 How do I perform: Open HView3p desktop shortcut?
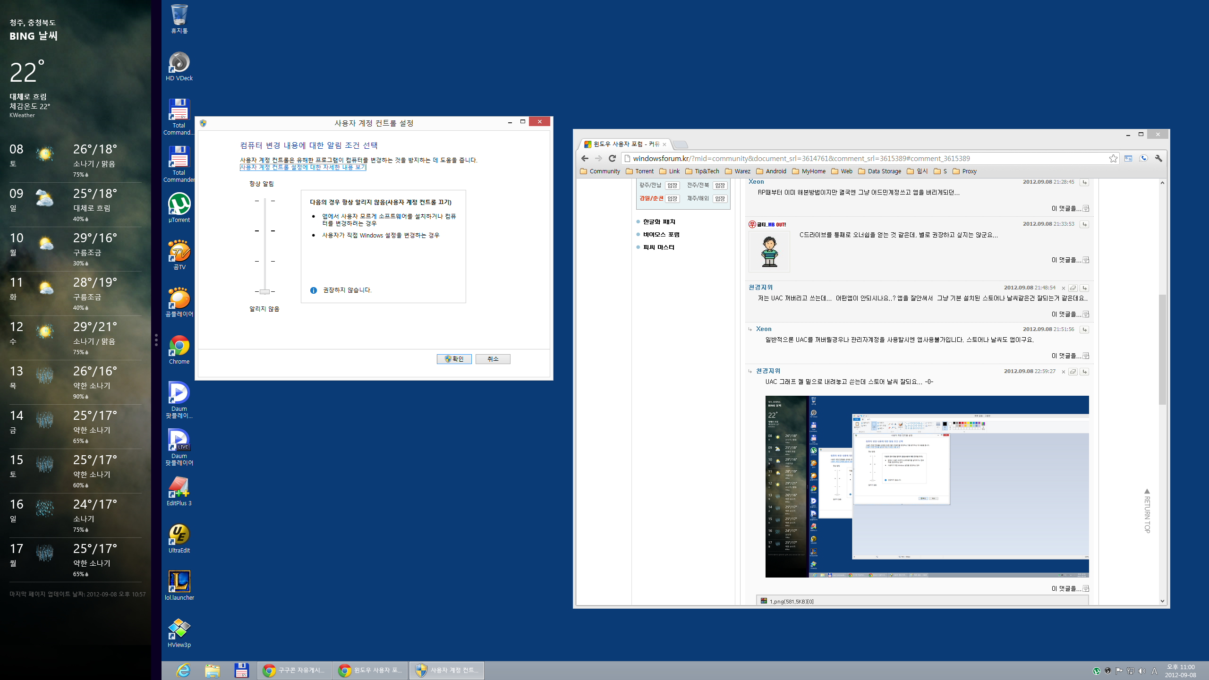click(179, 633)
